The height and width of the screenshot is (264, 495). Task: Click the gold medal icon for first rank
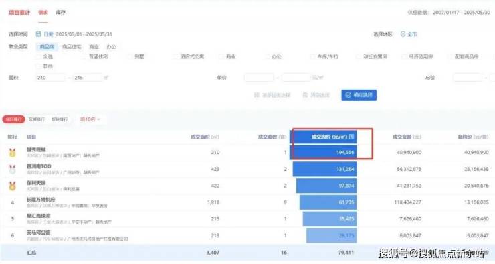pos(12,153)
